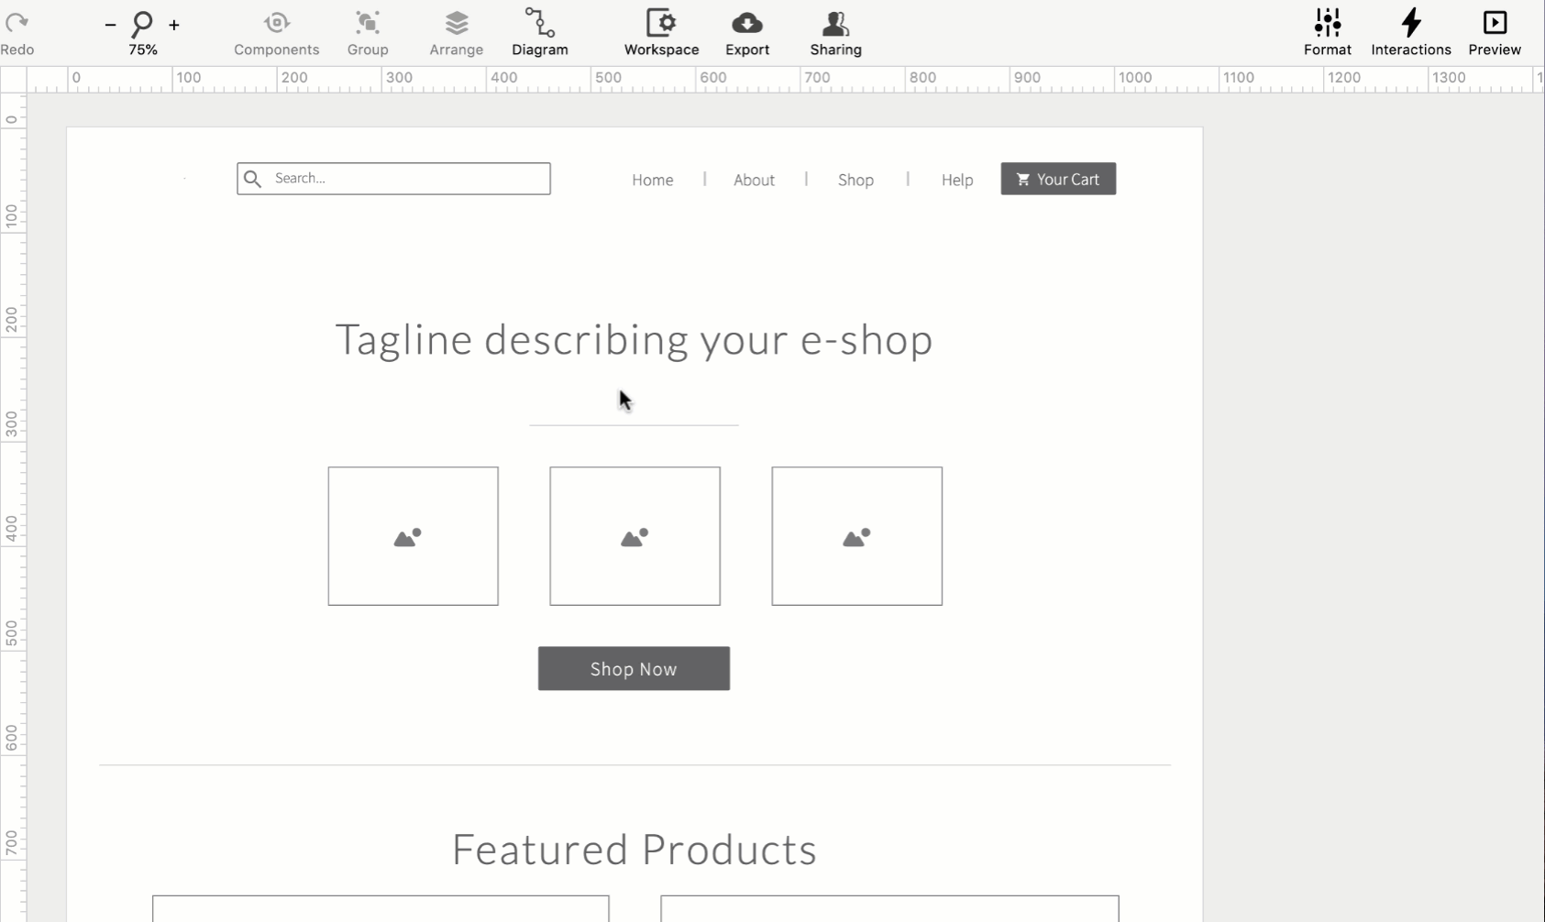Zoom out with the minus button
Screen dimensions: 1545x922
[x=110, y=25]
